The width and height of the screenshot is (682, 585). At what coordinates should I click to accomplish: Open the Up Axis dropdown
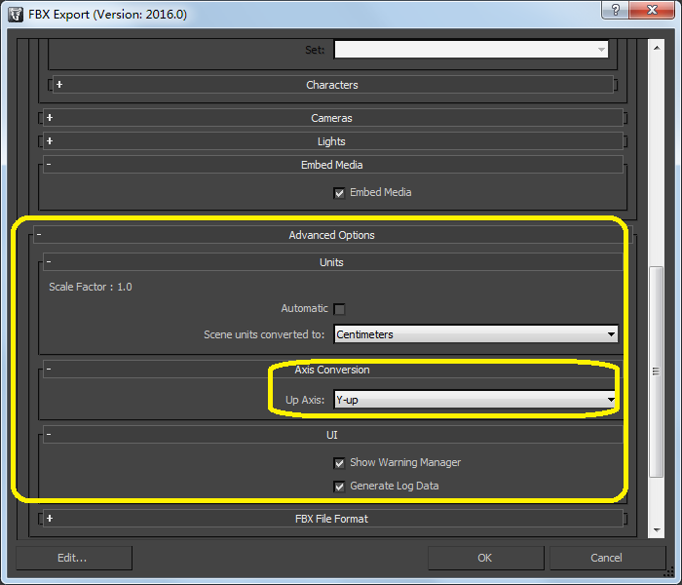click(475, 400)
